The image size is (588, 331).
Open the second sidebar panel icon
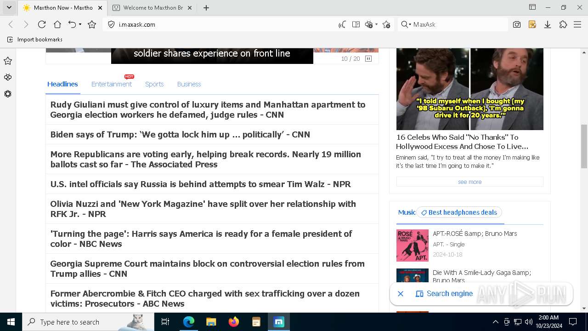8,77
